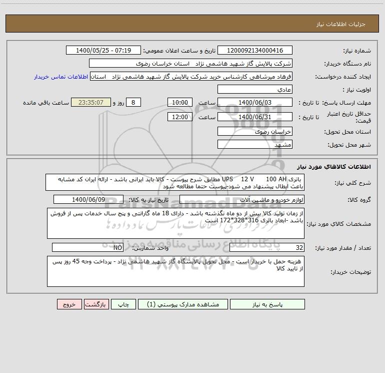The height and width of the screenshot is (373, 385).
Task: Click the label تاریخ و ساعت اعلان عمومی
Action: click(179, 51)
